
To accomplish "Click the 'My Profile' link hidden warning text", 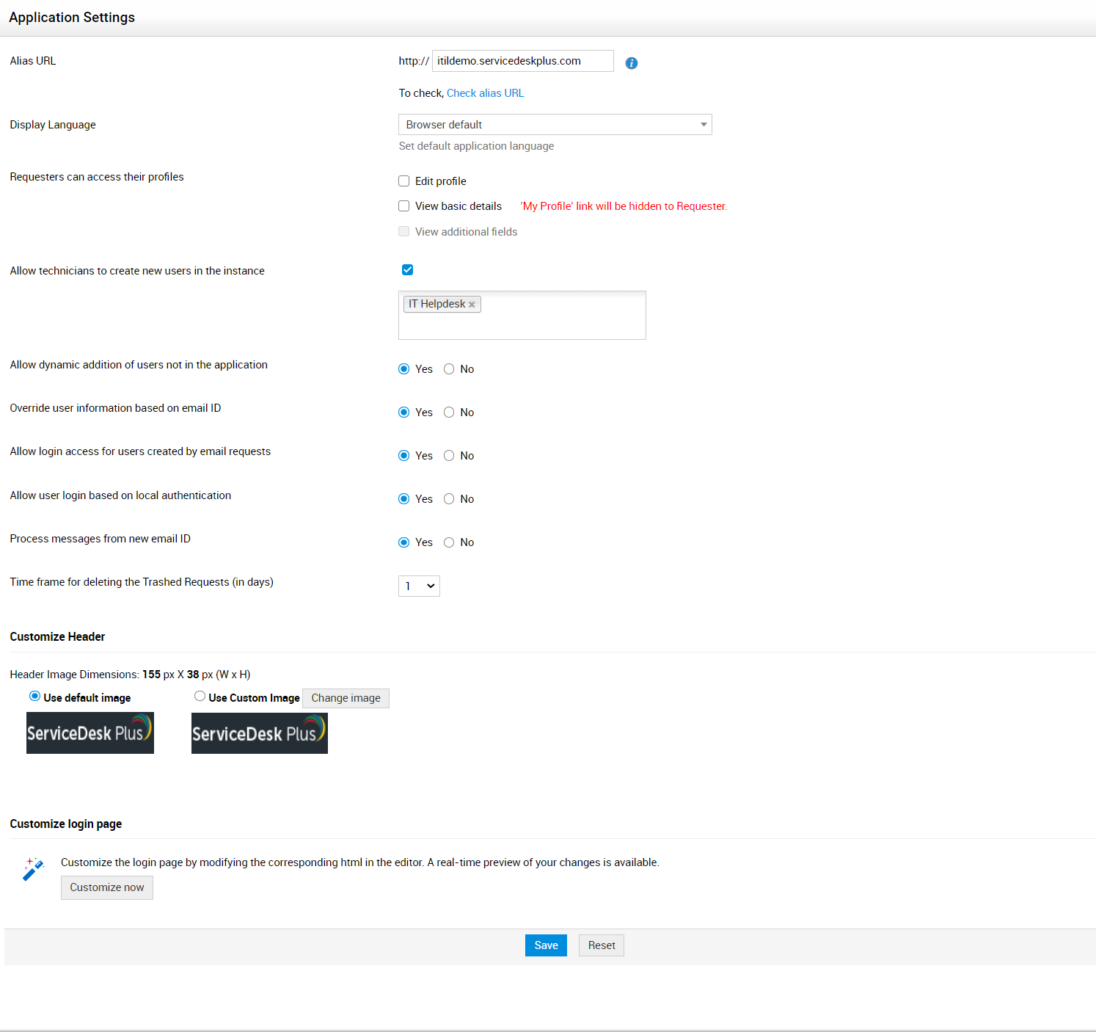I will (624, 206).
